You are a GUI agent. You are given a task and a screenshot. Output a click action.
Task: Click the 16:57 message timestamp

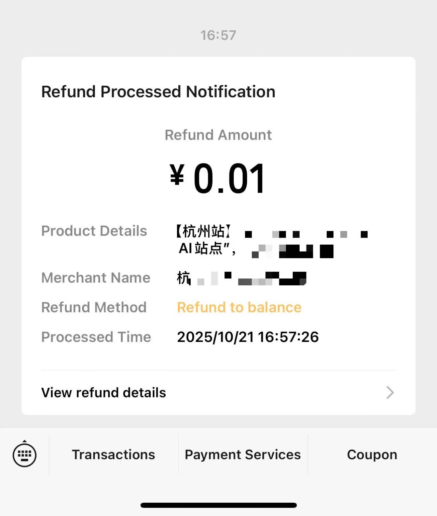(x=218, y=35)
